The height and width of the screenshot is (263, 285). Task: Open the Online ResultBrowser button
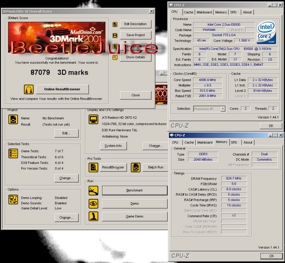pos(62,89)
